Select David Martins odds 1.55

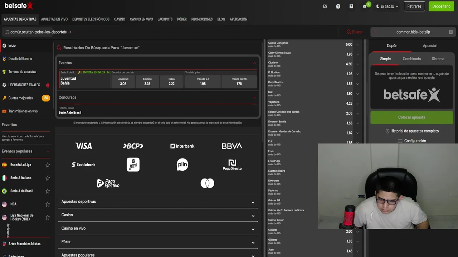tap(349, 84)
